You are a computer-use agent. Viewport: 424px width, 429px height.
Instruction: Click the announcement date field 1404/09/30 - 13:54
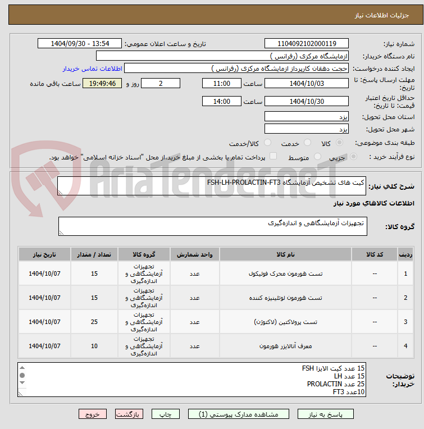click(x=80, y=43)
